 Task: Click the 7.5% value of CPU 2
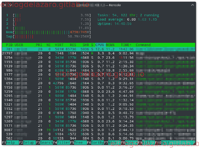[x=85, y=20]
